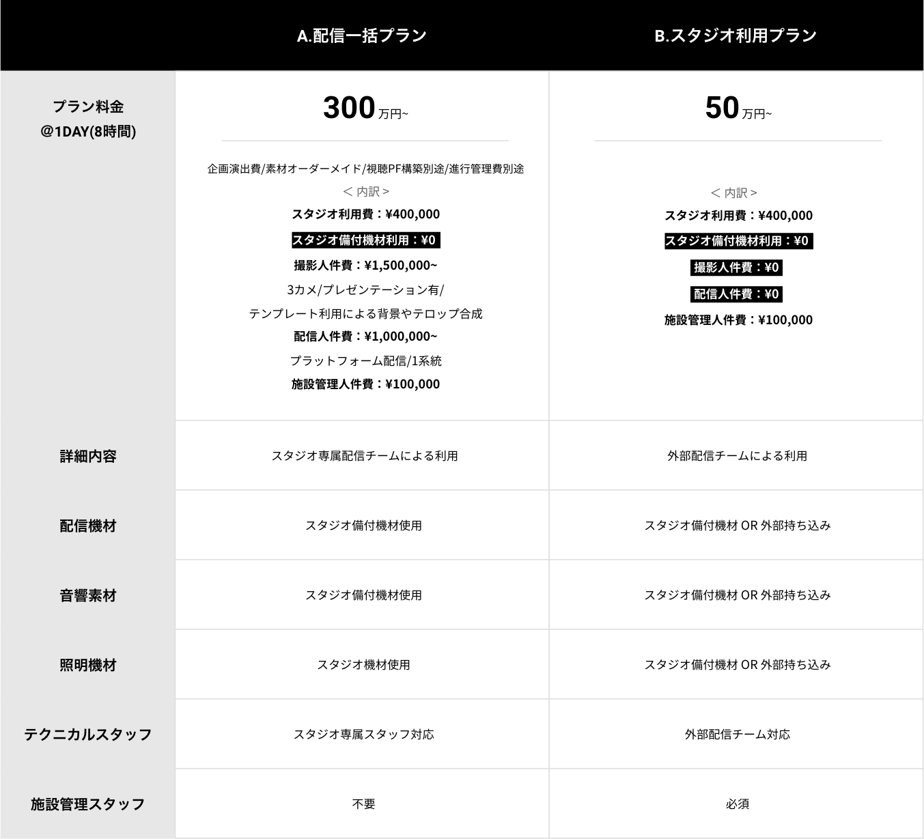The height and width of the screenshot is (839, 924).
Task: Click 必須 in the 施設管理スタッフ row
Action: point(737,804)
